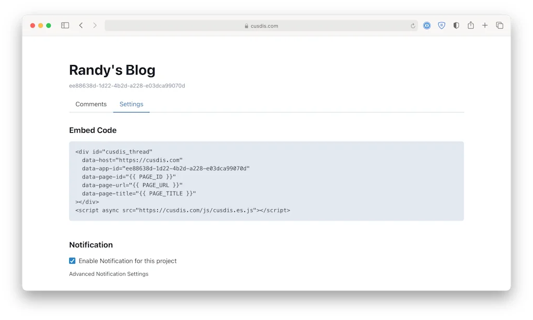Click the back navigation arrow
Image resolution: width=533 pixels, height=320 pixels.
point(80,25)
